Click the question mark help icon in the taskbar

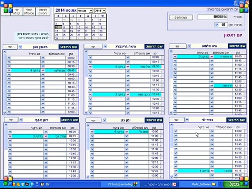click(42, 184)
